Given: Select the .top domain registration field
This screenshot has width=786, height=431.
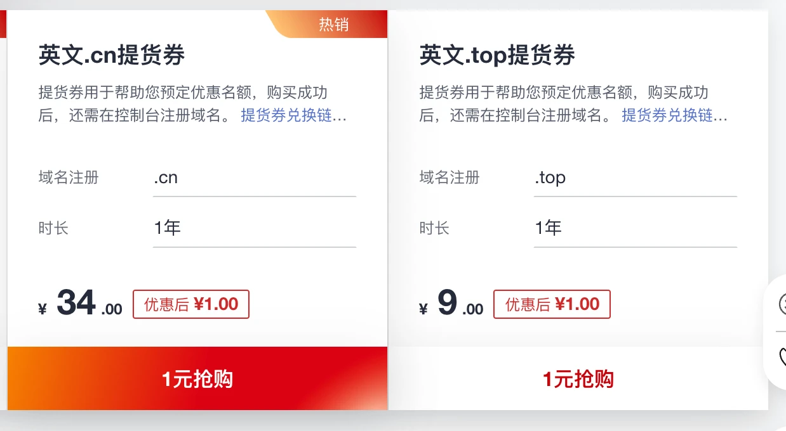Looking at the screenshot, I should [x=635, y=178].
